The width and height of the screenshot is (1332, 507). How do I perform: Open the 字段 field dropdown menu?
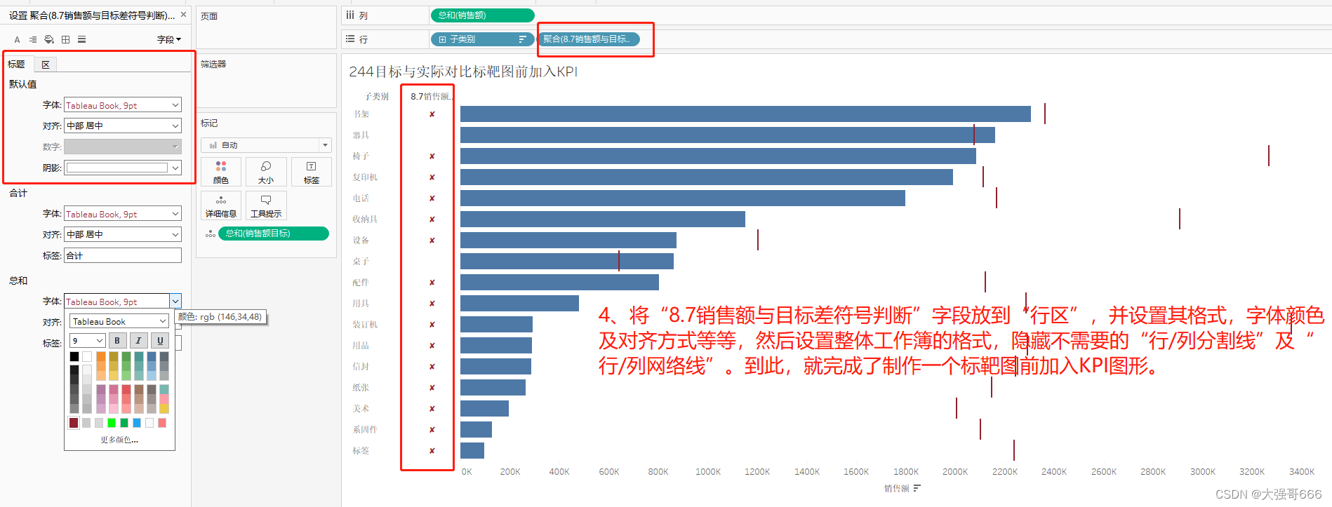(169, 40)
